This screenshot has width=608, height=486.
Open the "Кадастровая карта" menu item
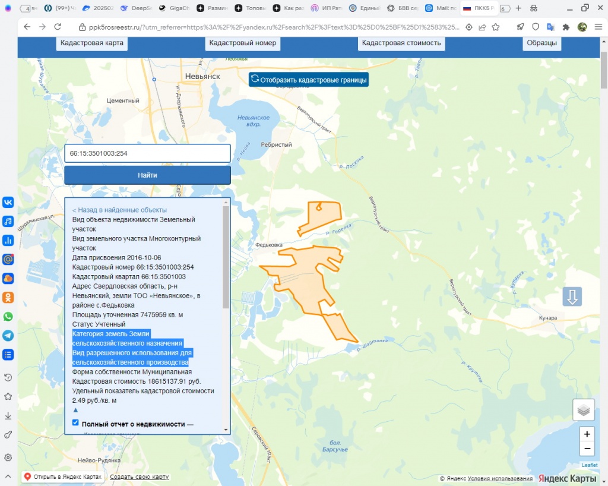tap(92, 43)
